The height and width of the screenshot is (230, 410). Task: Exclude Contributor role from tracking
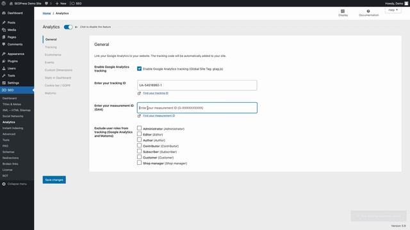139,145
